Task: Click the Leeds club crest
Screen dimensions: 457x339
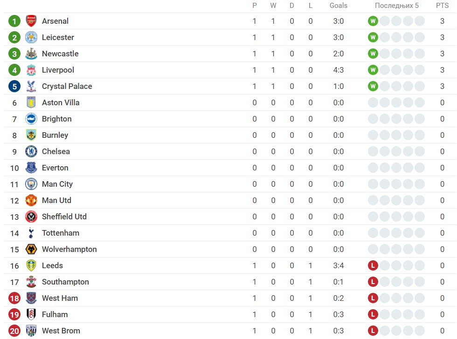Action: [x=31, y=265]
